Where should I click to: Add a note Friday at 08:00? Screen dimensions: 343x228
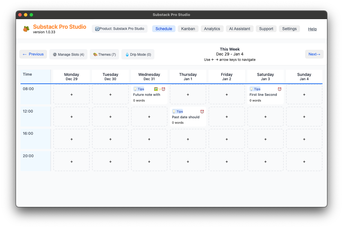(226, 94)
